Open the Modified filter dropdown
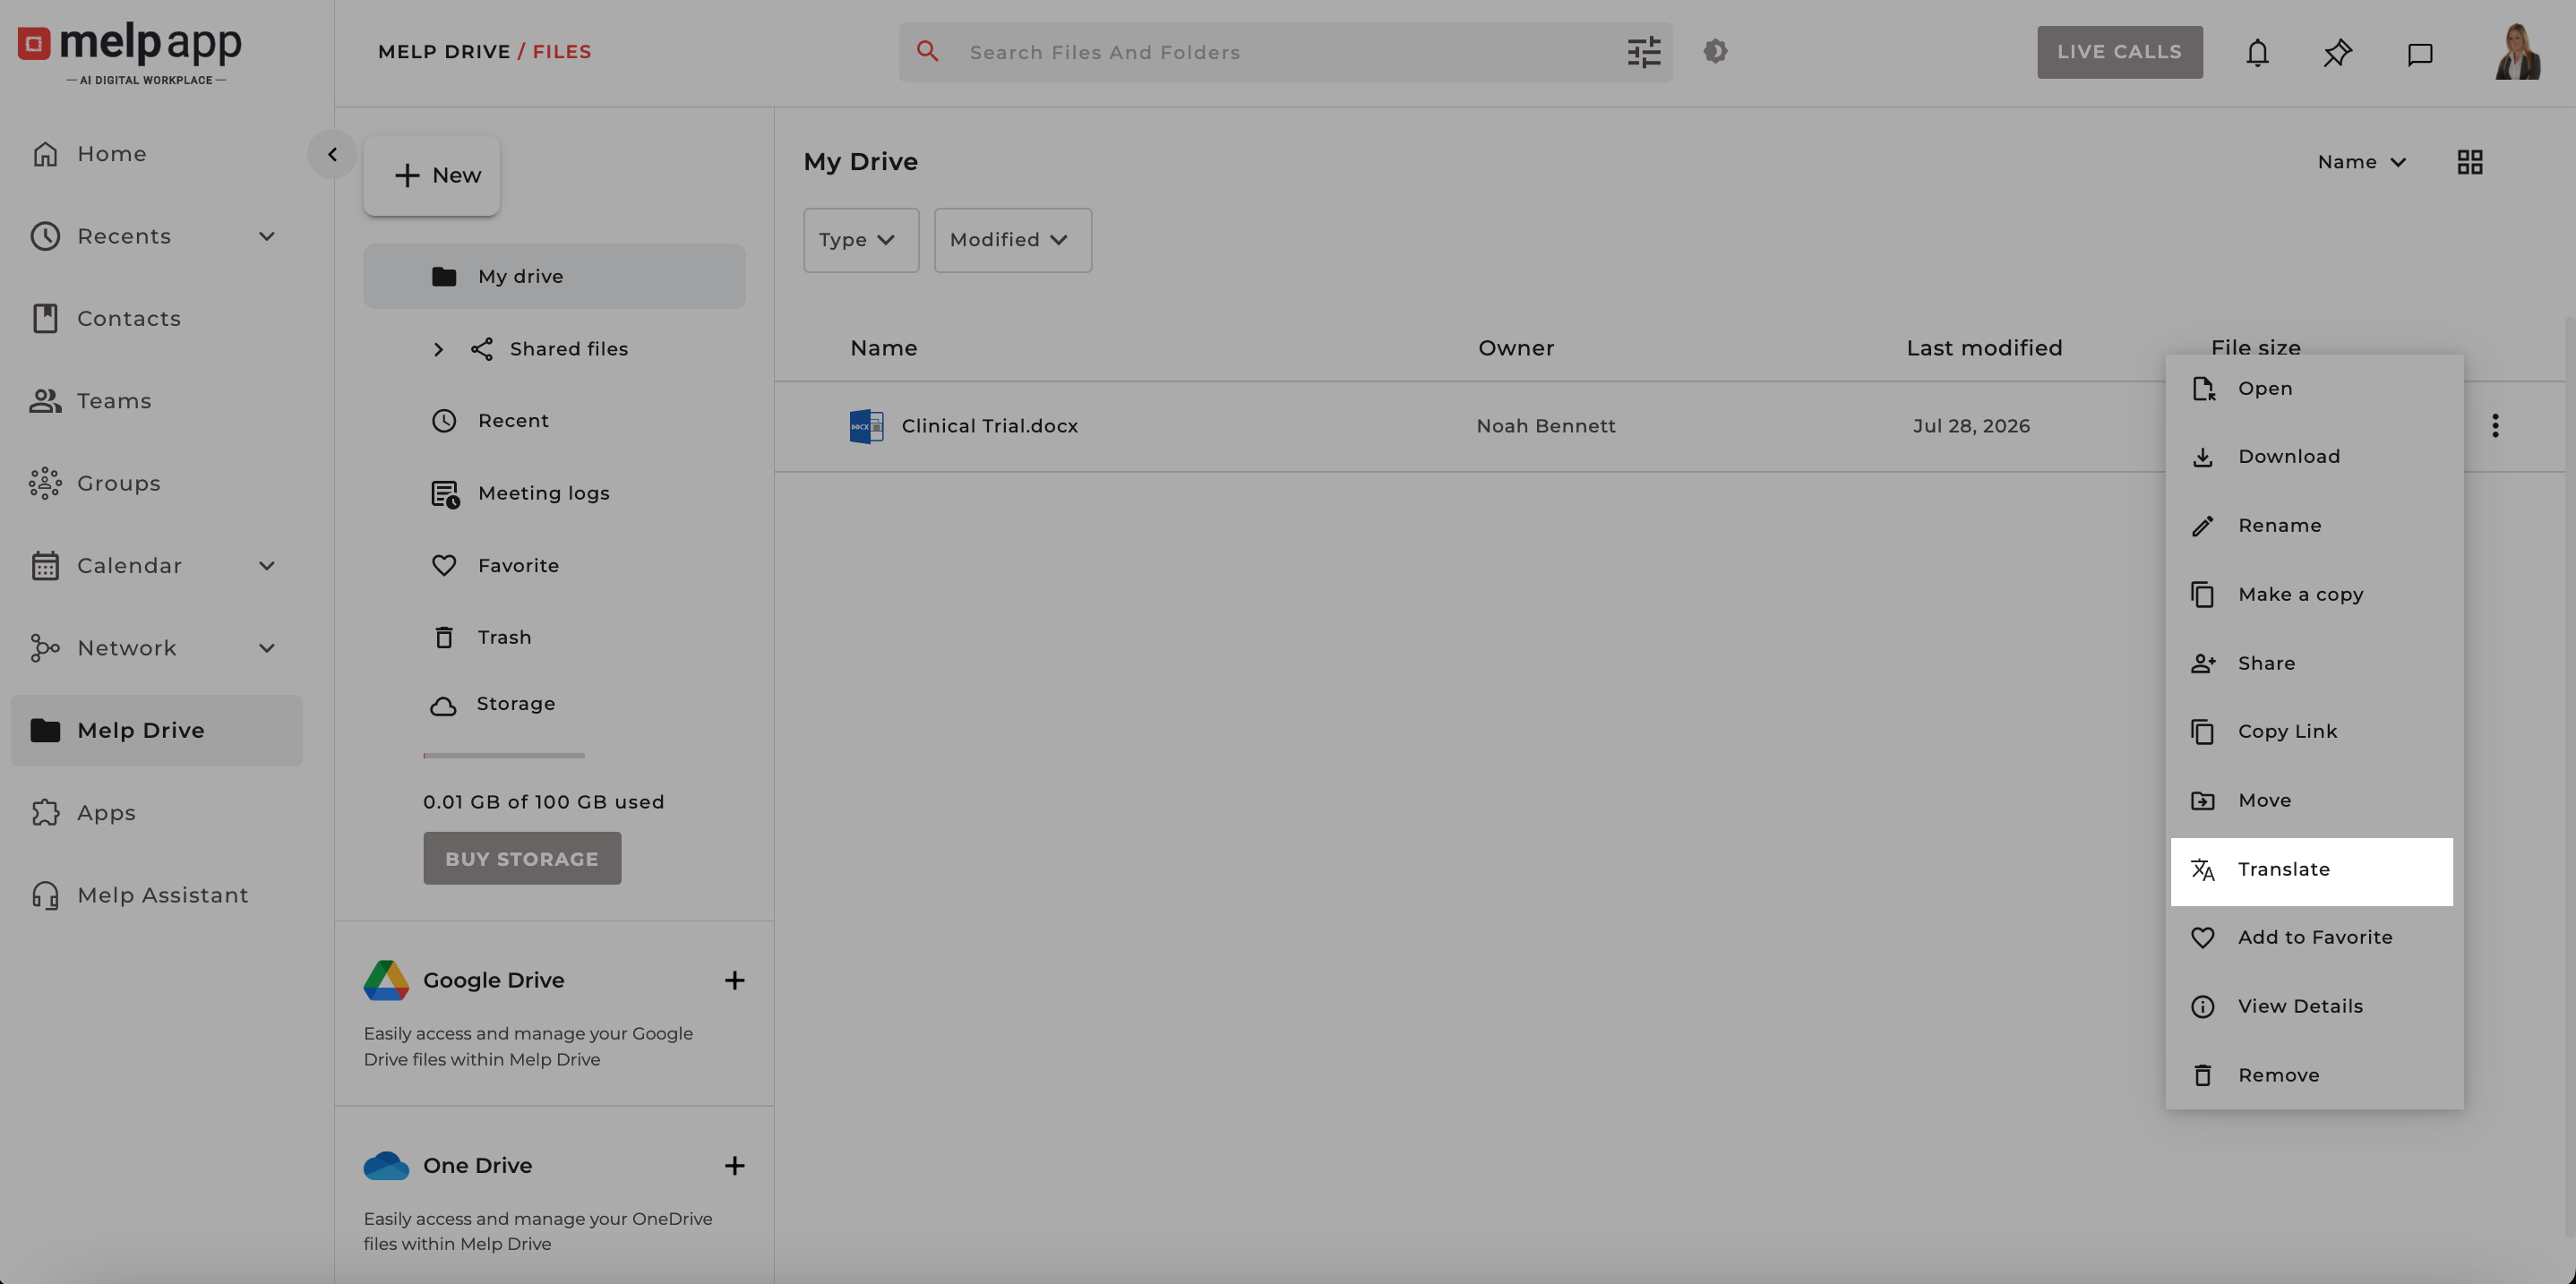This screenshot has height=1284, width=2576. (1013, 240)
